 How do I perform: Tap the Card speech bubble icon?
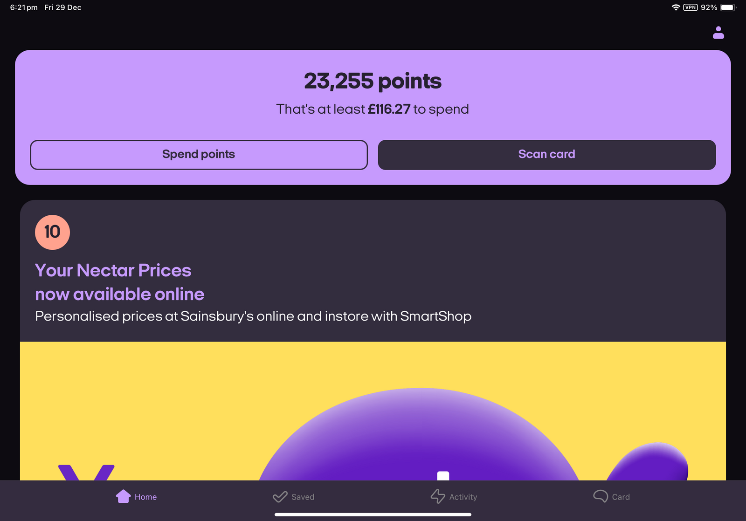pyautogui.click(x=600, y=496)
